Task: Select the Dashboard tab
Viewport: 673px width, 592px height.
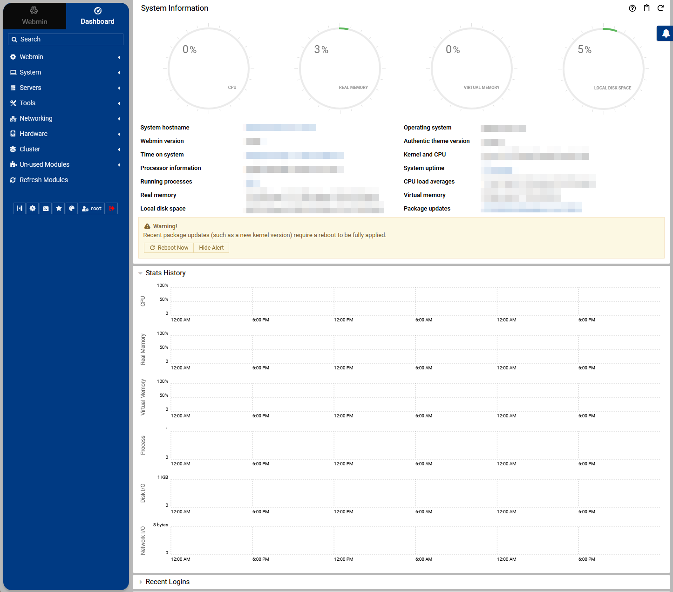Action: [x=97, y=16]
